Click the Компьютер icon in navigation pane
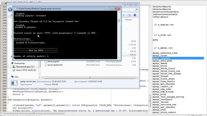Viewport: 207px width, 116px height. 12,63
